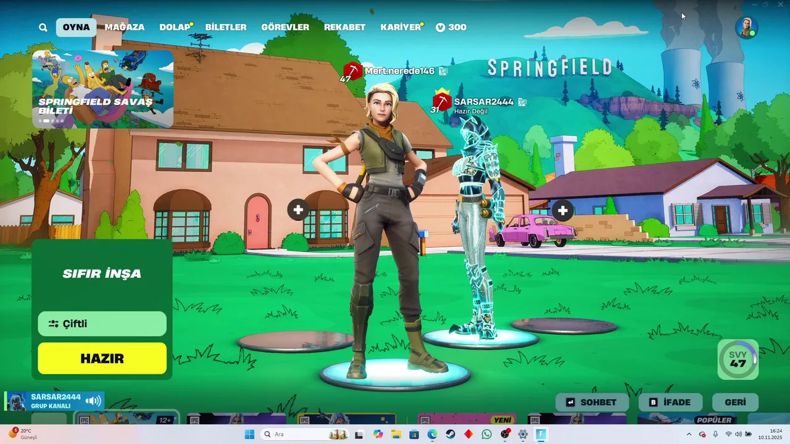Click SARSAR2444 avatar in group channel
The height and width of the screenshot is (444, 790).
pyautogui.click(x=17, y=401)
